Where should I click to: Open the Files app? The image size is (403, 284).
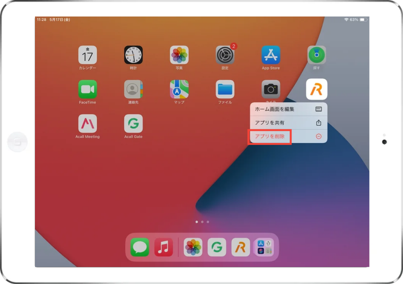tap(225, 89)
